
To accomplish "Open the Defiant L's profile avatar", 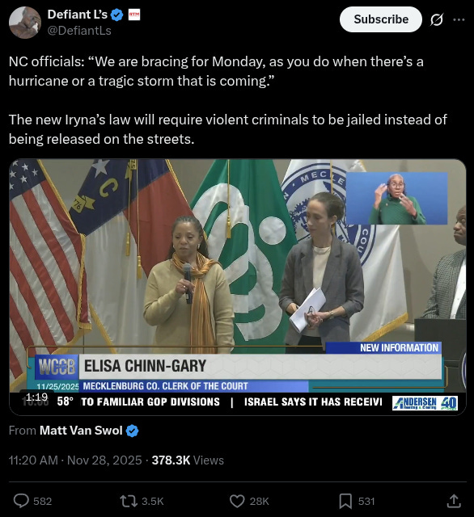I will click(x=25, y=23).
